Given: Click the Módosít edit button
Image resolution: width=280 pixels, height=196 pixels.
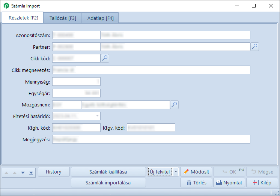Looking at the screenshot, I should click(196, 172).
